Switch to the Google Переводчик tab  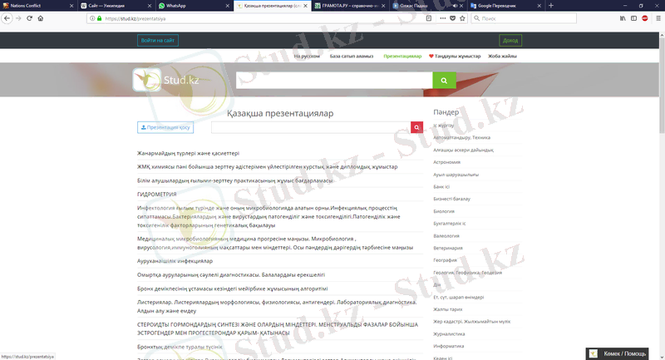pos(502,6)
